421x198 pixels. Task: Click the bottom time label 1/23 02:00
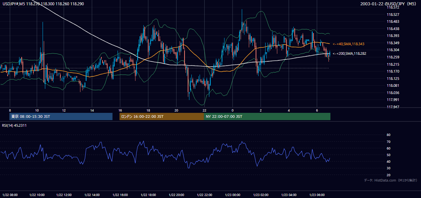click(x=261, y=195)
